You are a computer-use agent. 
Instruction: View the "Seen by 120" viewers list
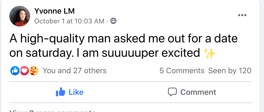[230, 71]
